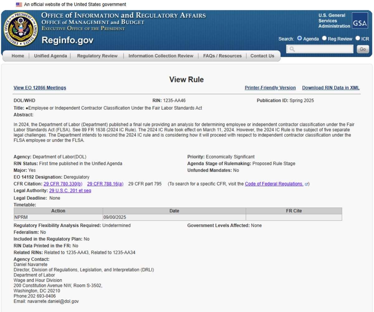Open 29 CFR 780.330(b) citation link
The width and height of the screenshot is (374, 312).
(x=63, y=183)
